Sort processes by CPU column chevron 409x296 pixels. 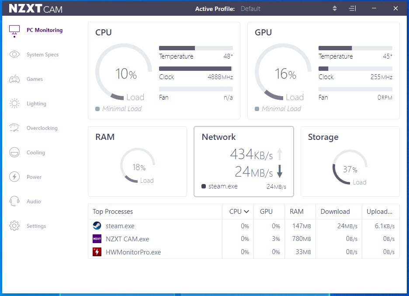[x=246, y=212]
